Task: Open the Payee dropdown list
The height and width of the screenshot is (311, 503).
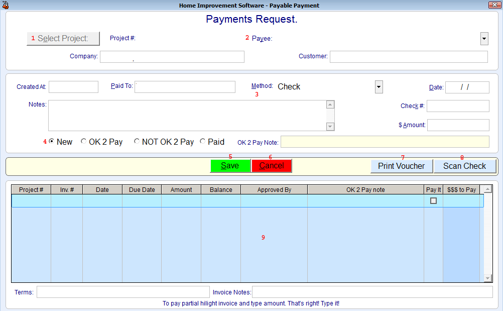Action: tap(484, 39)
